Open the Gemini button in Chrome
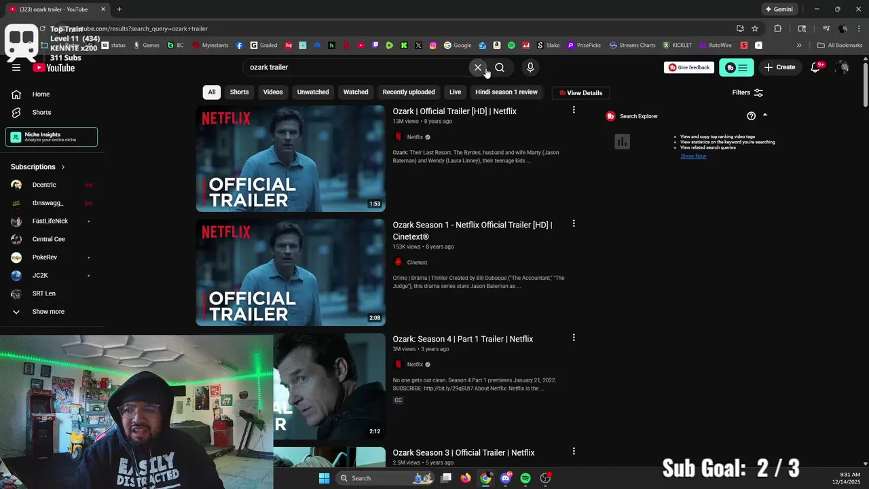Viewport: 869px width, 489px height. tap(779, 10)
